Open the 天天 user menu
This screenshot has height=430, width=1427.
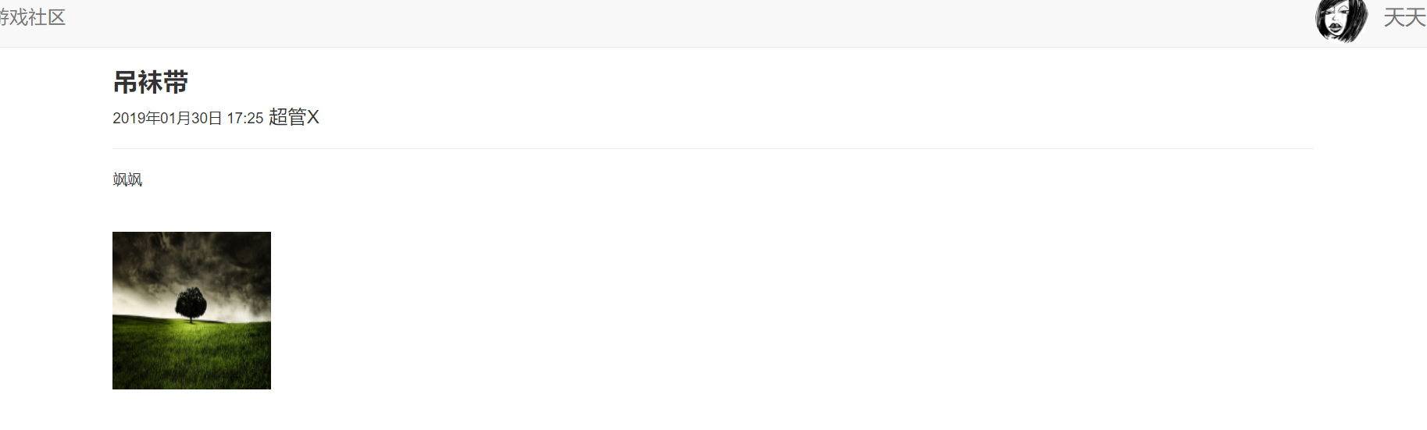click(x=1404, y=17)
